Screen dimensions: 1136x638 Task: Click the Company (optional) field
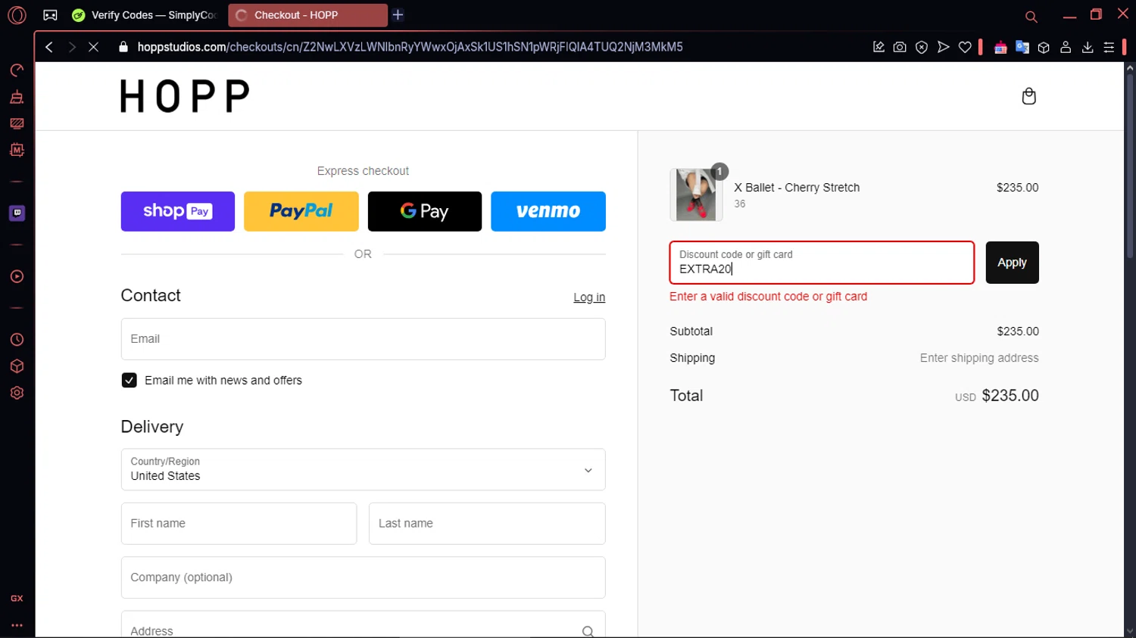pyautogui.click(x=363, y=577)
